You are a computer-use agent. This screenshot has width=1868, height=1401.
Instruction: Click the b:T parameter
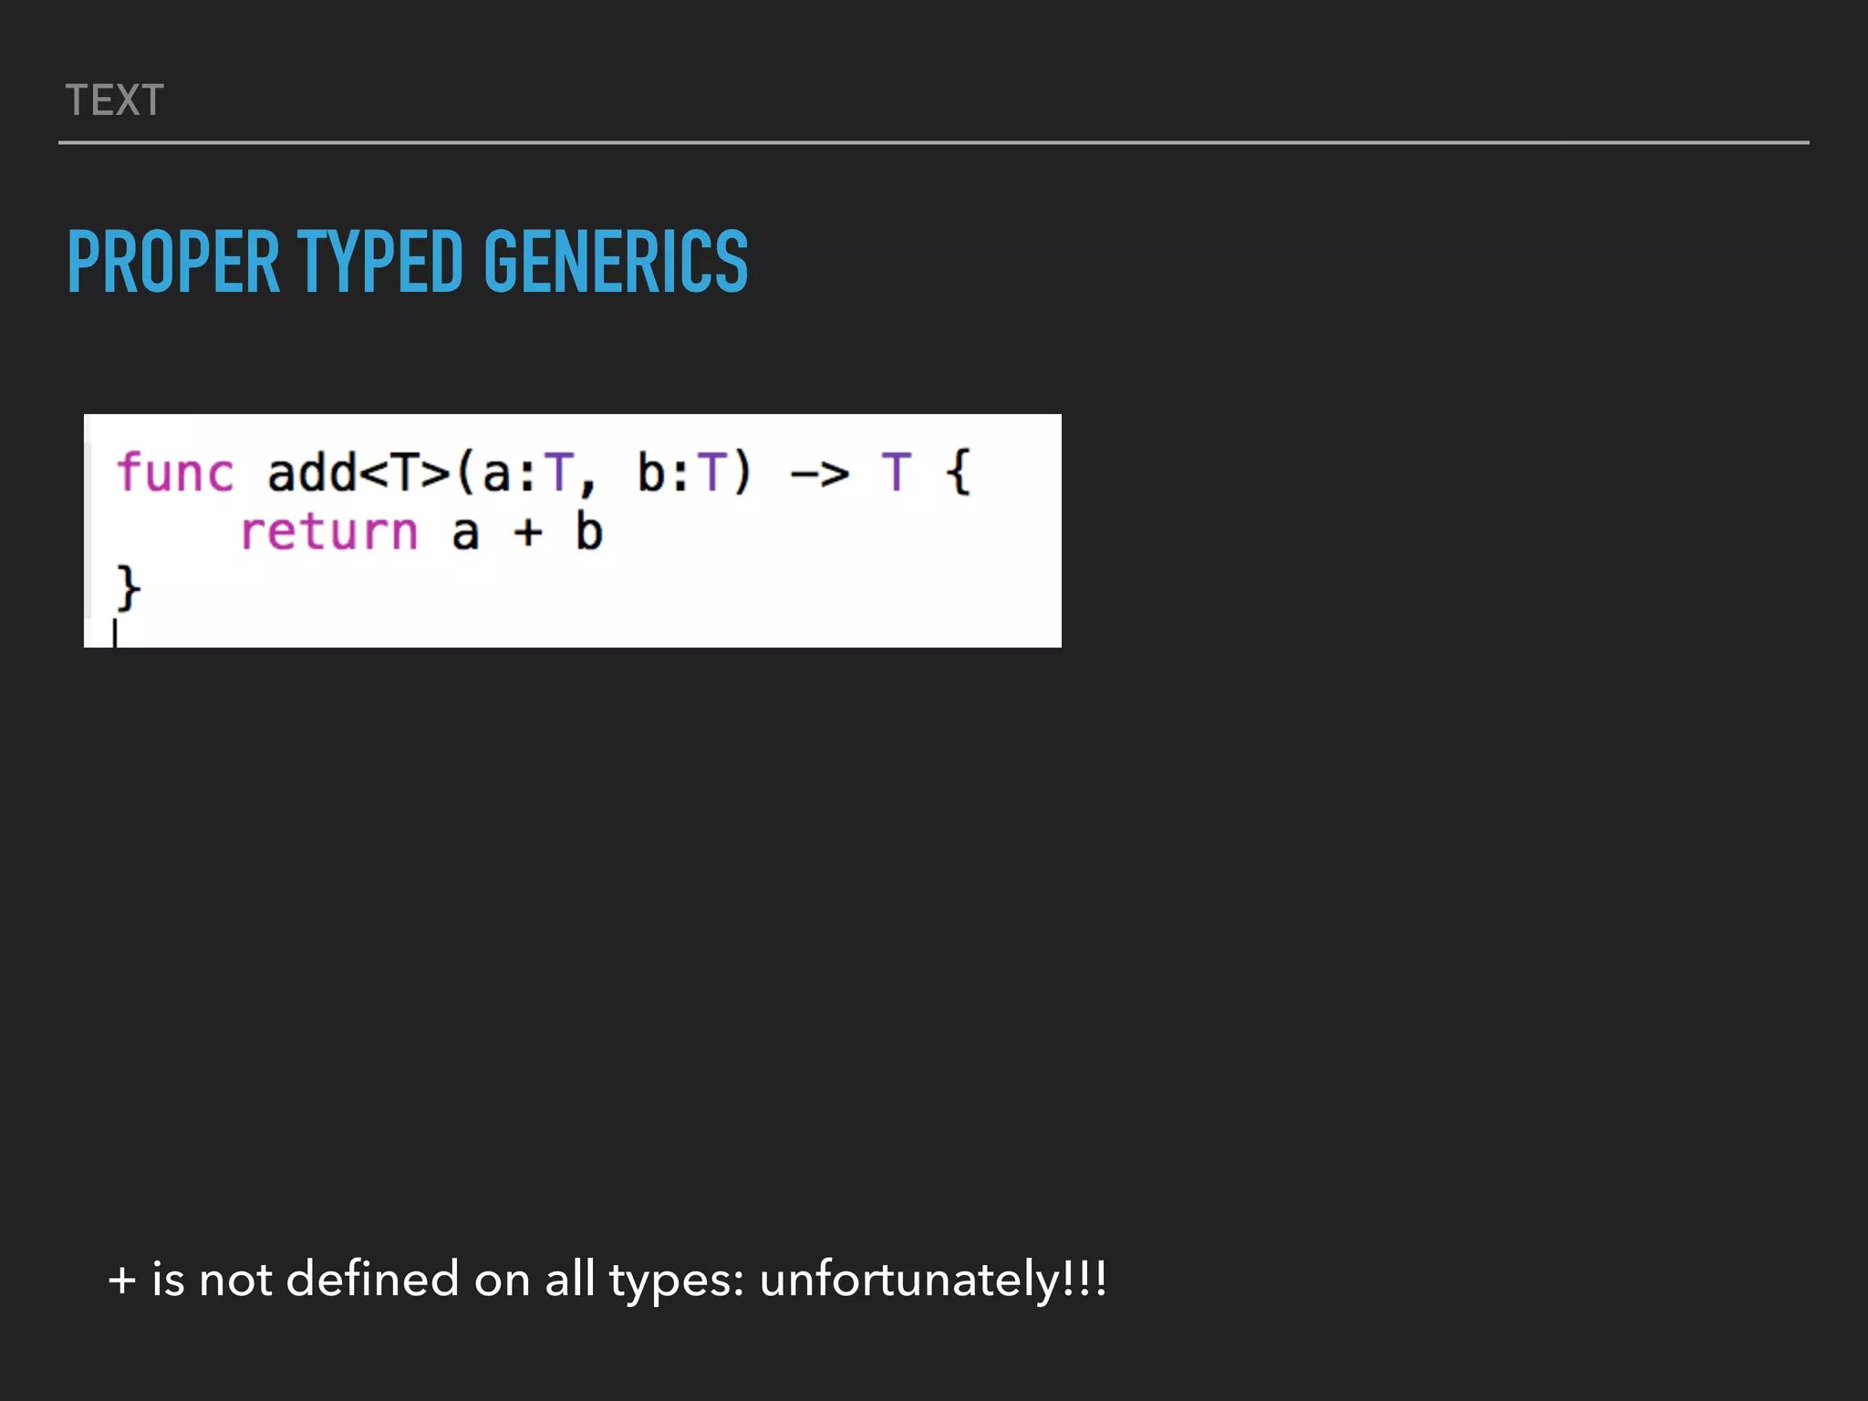(681, 472)
